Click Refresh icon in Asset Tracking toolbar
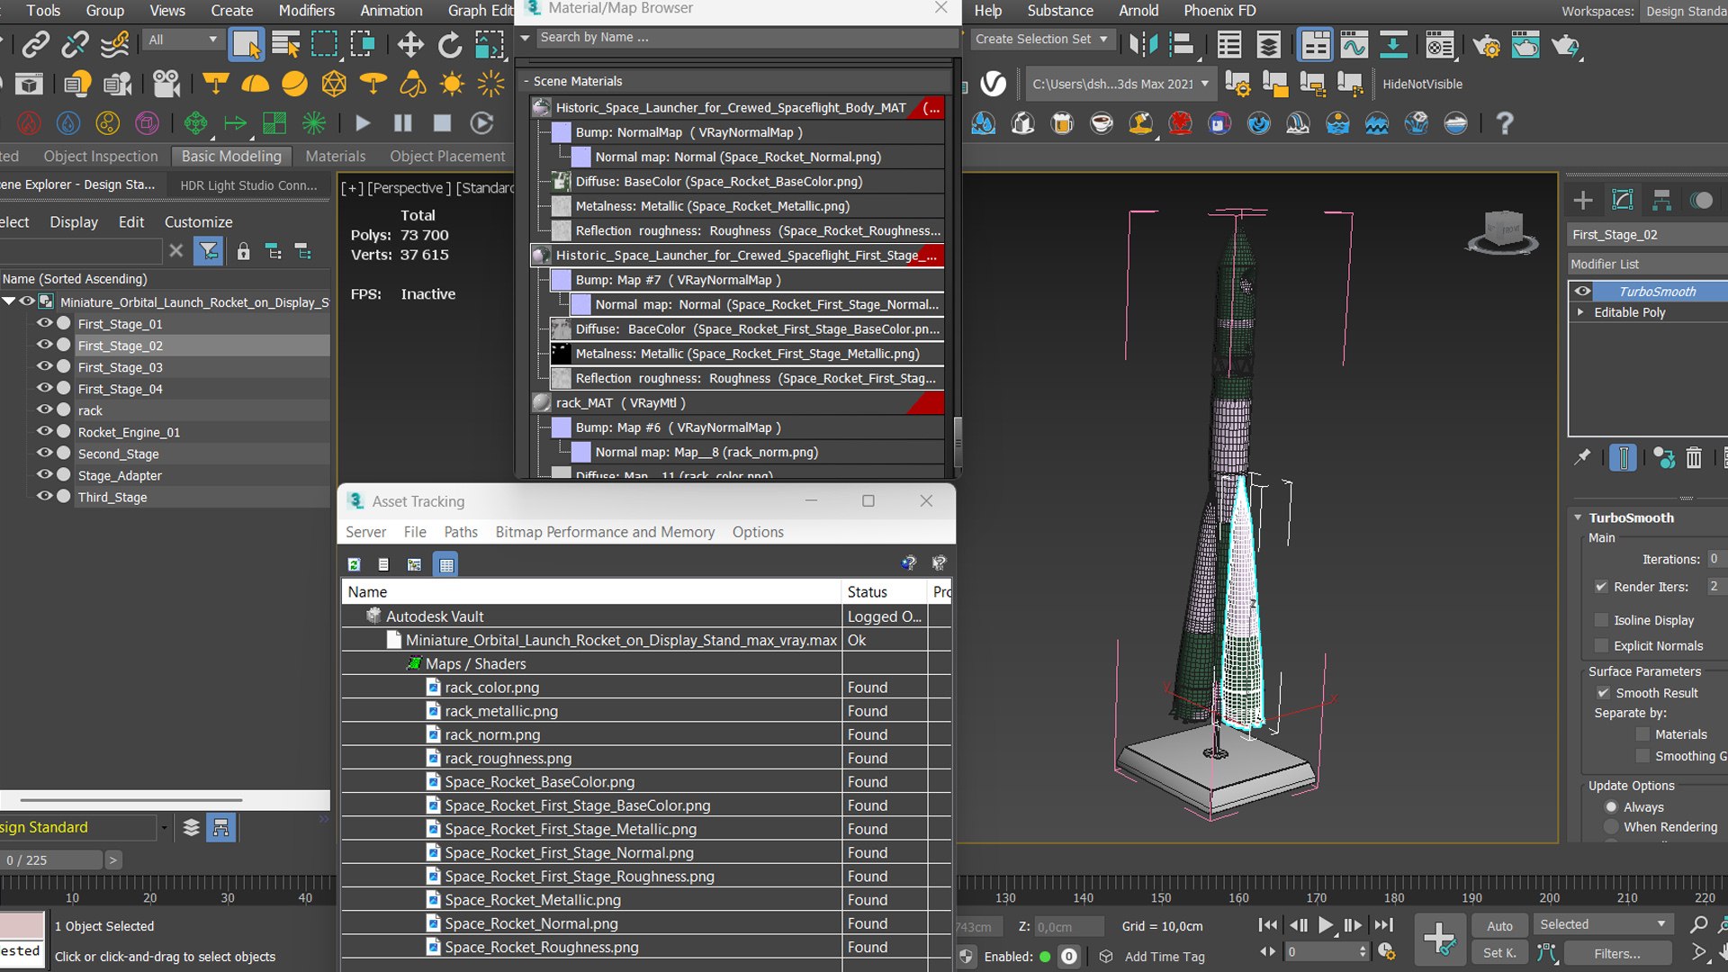This screenshot has width=1728, height=972. pos(355,564)
